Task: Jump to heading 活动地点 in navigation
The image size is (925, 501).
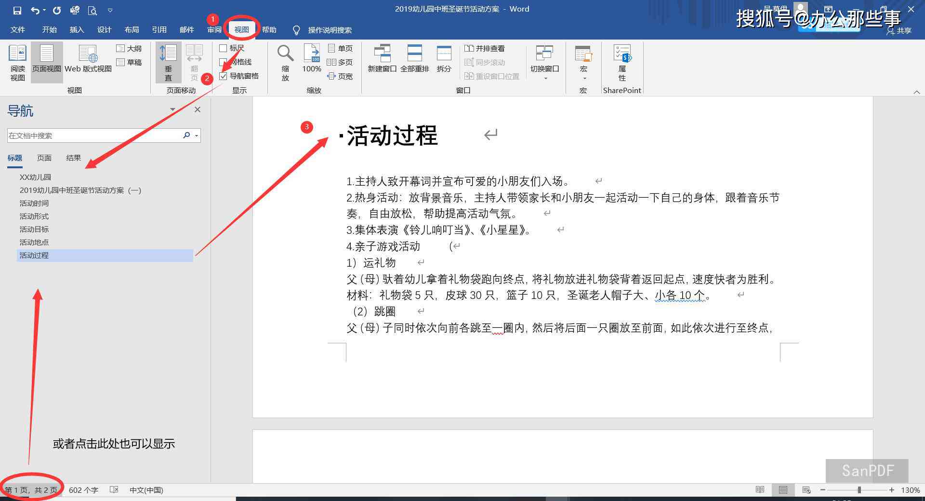Action: pos(34,243)
